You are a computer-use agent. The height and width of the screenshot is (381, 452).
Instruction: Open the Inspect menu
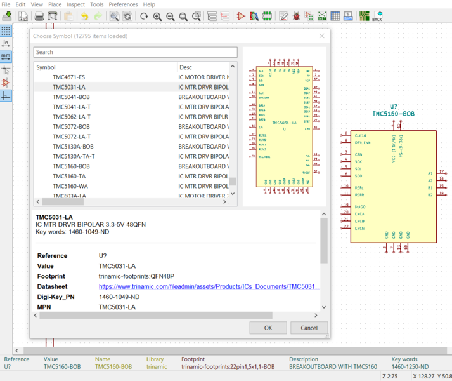coord(76,4)
